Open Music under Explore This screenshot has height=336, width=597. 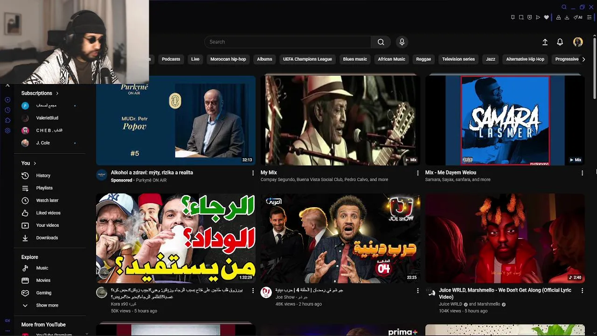[50, 268]
